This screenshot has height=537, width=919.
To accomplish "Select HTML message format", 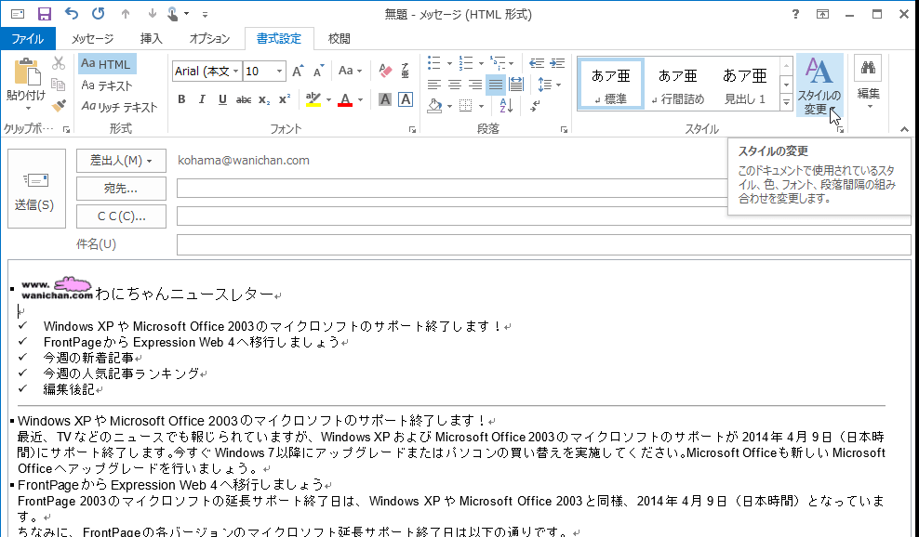I will point(107,64).
